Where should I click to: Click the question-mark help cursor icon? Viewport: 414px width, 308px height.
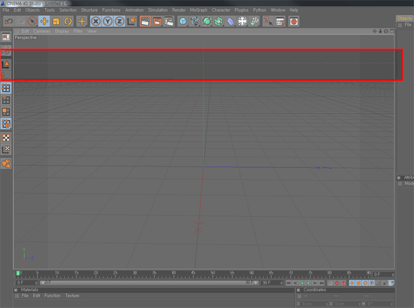coord(268,21)
